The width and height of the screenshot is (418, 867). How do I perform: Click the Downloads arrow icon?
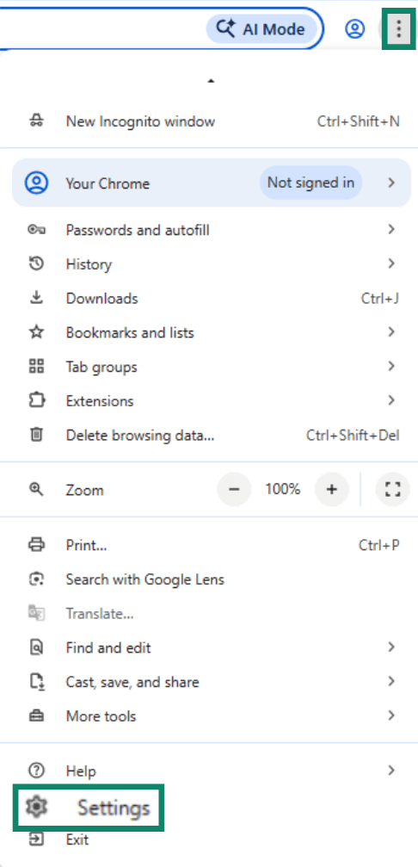pyautogui.click(x=36, y=298)
